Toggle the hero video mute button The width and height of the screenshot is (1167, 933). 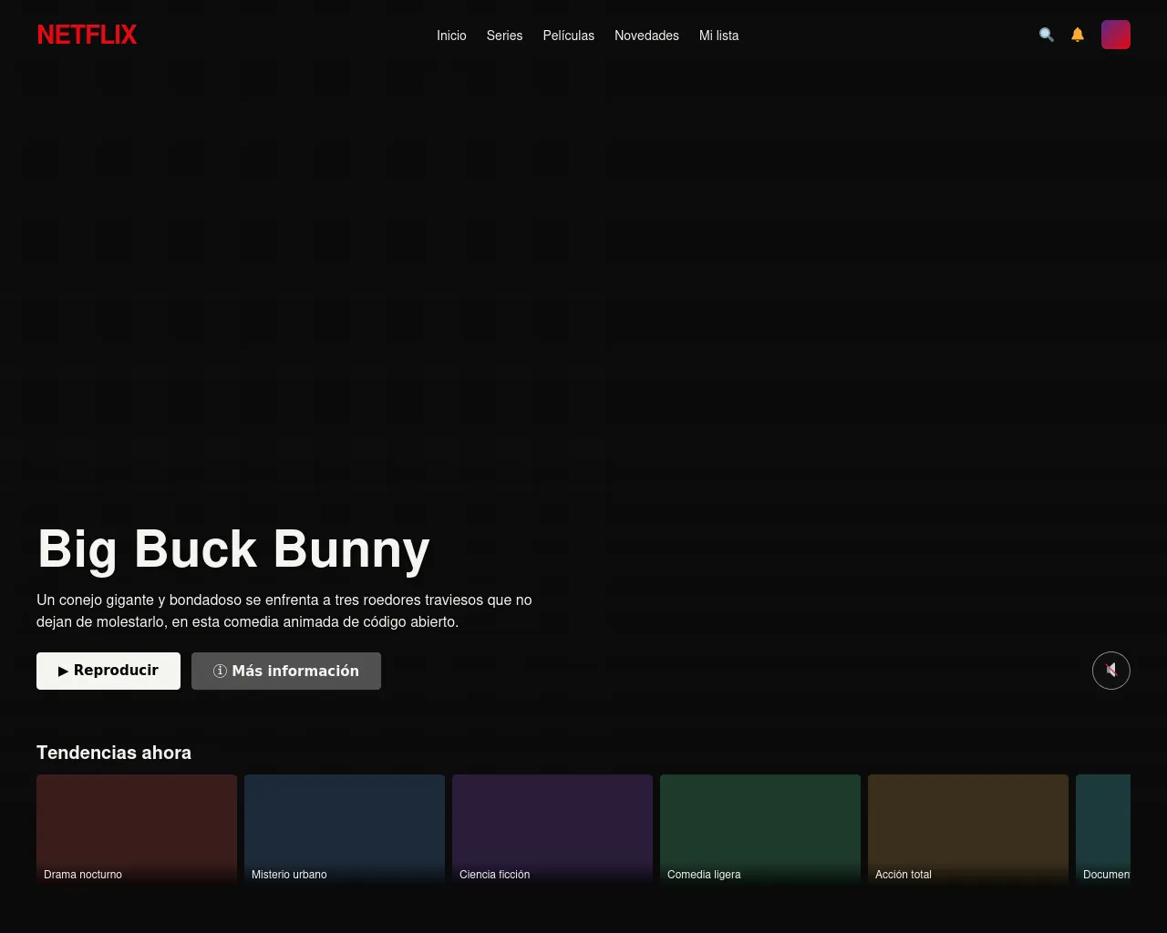pyautogui.click(x=1111, y=671)
